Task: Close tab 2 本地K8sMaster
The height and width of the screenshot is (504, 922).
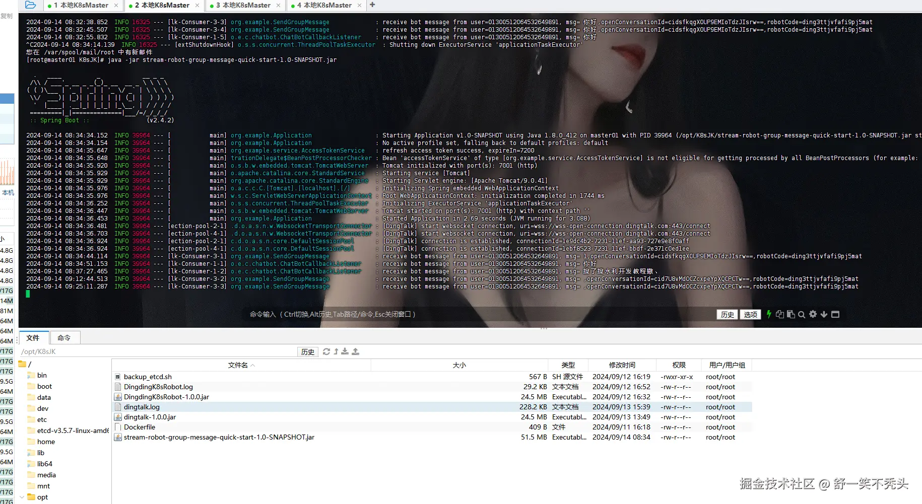Action: coord(197,6)
